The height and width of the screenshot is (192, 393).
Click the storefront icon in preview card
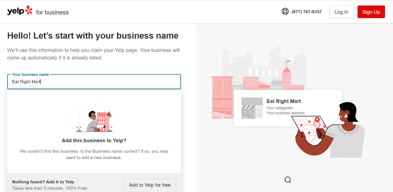click(x=252, y=108)
